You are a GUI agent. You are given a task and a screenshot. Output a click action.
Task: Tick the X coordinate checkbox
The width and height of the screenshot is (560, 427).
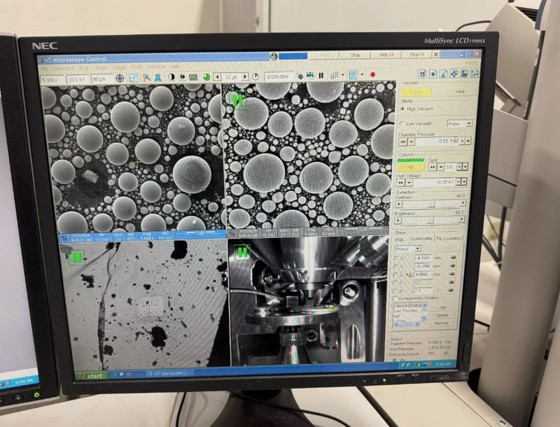tap(395, 258)
